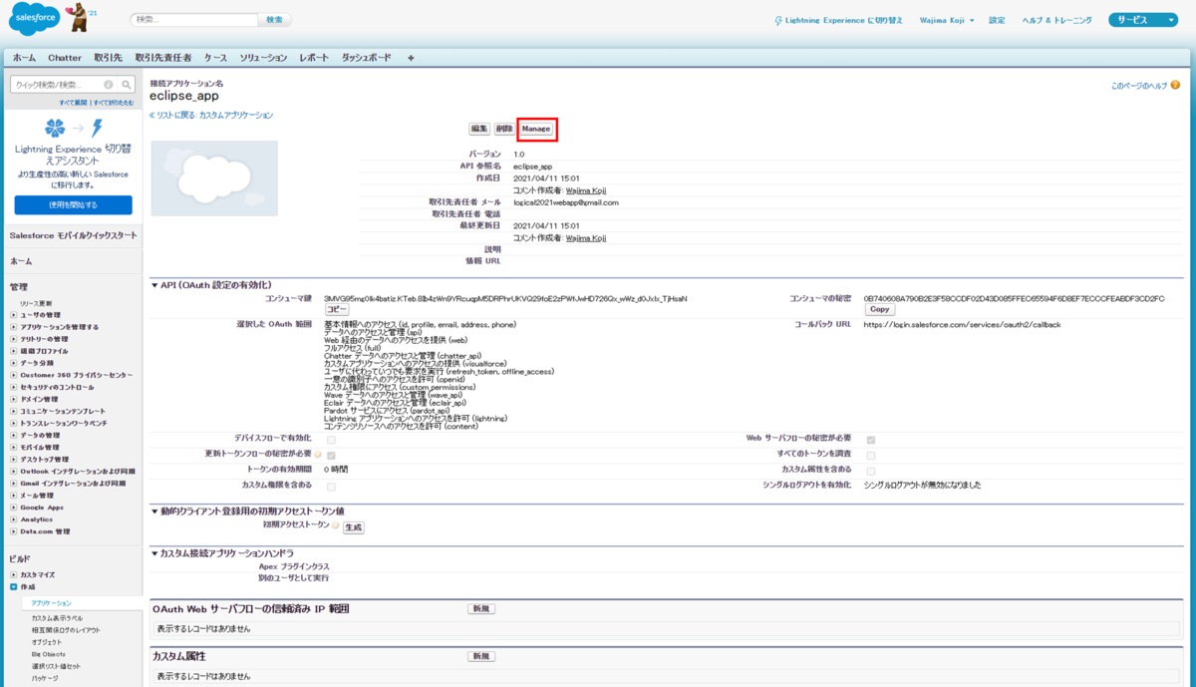
Task: Click Lightning Experience に切り替え link
Action: (843, 20)
